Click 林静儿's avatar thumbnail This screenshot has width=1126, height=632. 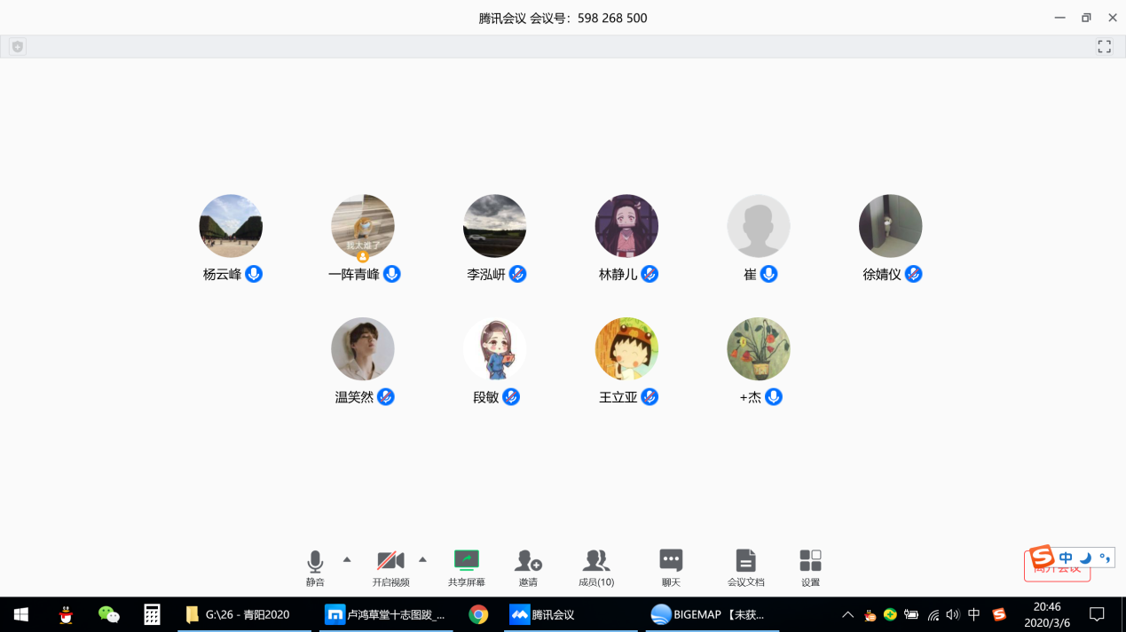626,226
